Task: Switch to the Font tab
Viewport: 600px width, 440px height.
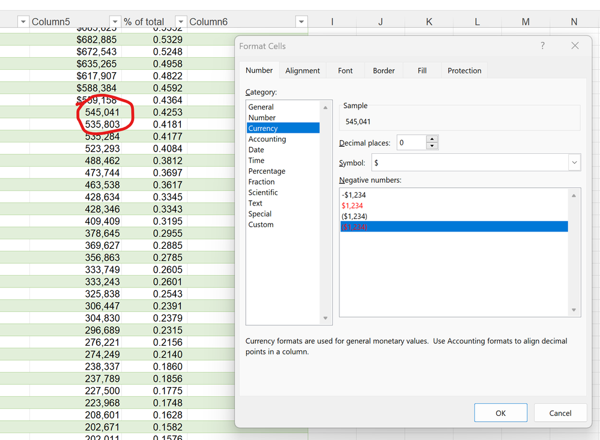Action: click(345, 71)
